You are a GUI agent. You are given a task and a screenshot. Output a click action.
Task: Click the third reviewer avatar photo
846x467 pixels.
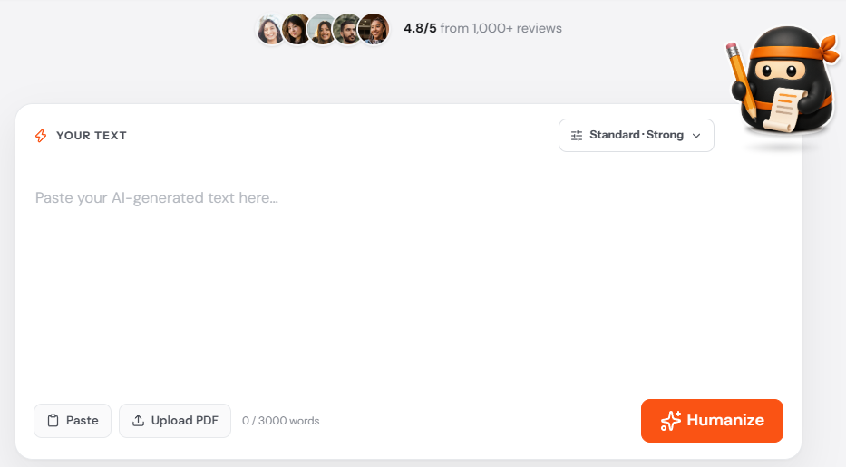[322, 29]
